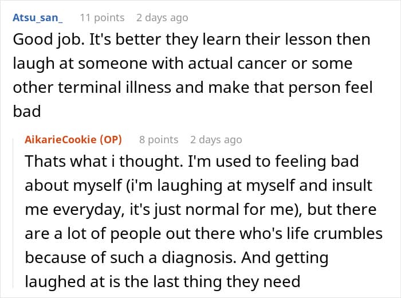Click the 8 points score

coord(158,140)
